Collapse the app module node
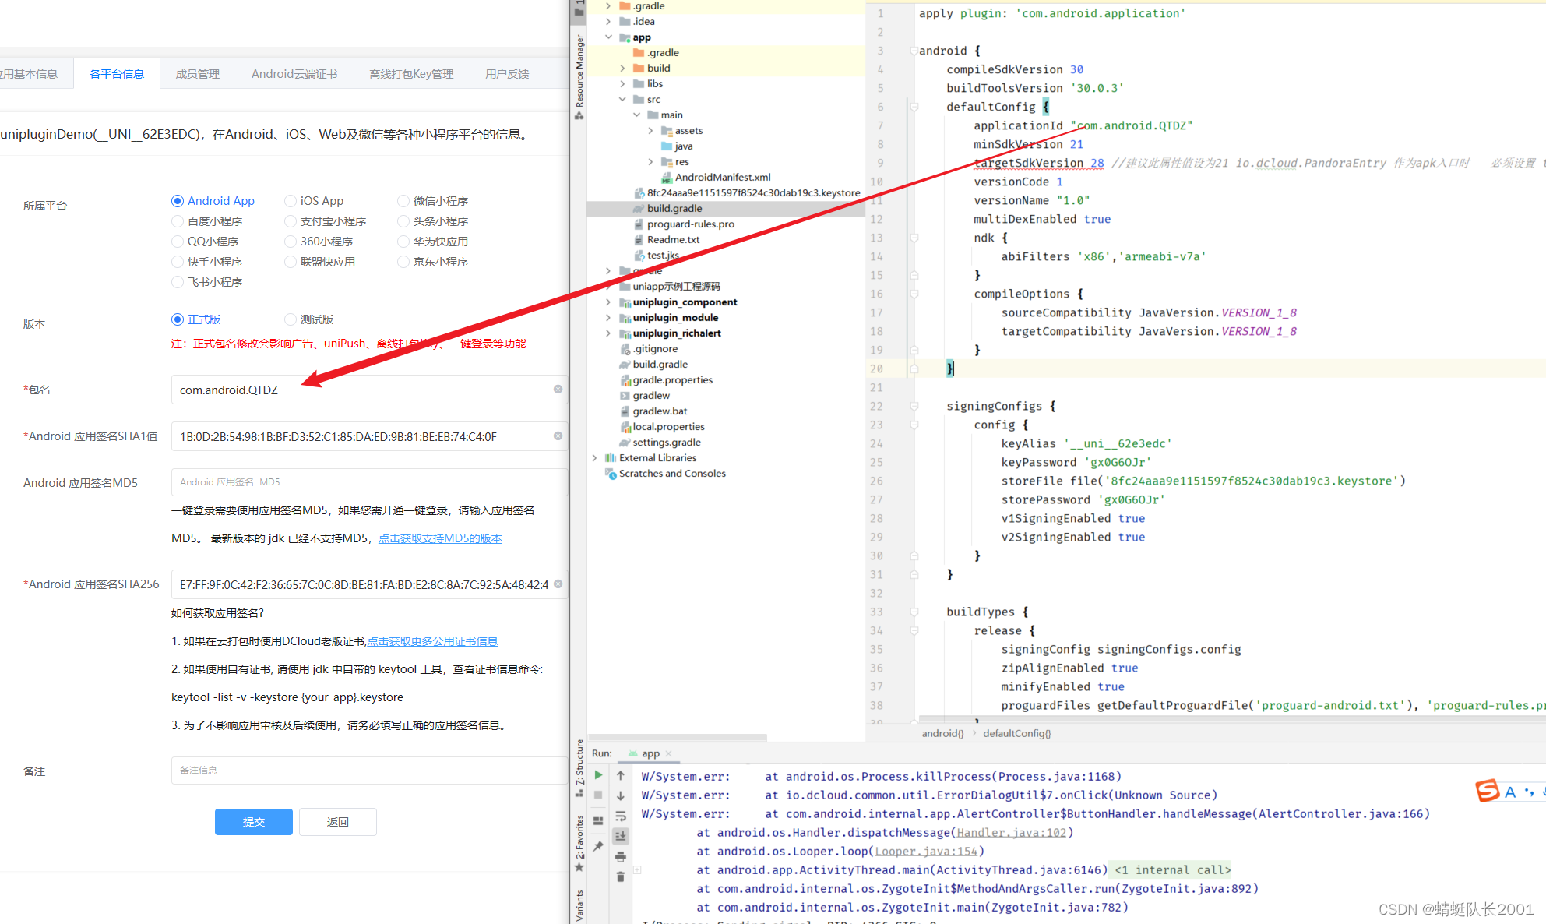1546x924 pixels. coord(608,37)
